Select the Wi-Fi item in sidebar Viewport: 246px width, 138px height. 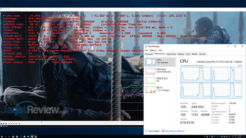160,89
